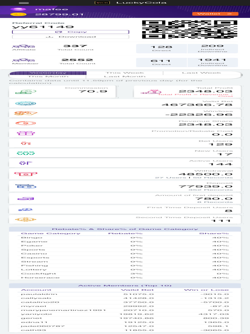
Task: Tap the New Users people icon
Action: [x=26, y=153]
